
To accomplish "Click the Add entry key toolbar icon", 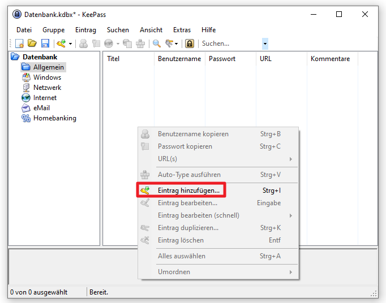I will pyautogui.click(x=61, y=44).
